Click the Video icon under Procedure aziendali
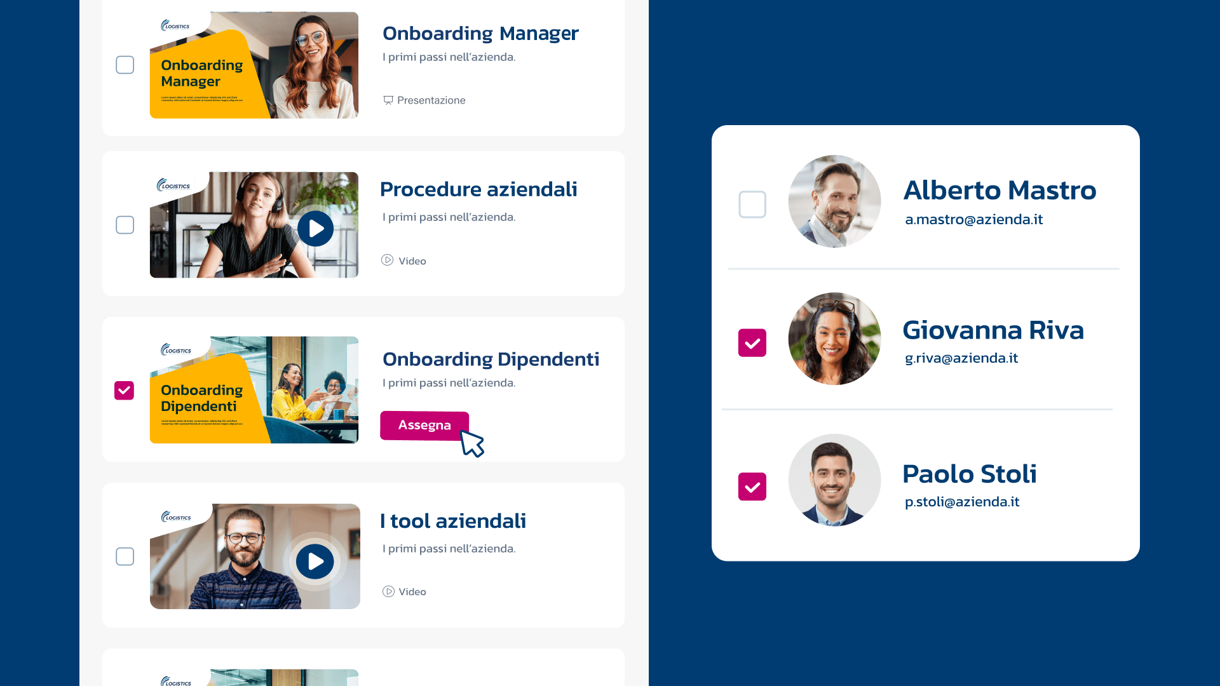The height and width of the screenshot is (686, 1220). pyautogui.click(x=387, y=260)
